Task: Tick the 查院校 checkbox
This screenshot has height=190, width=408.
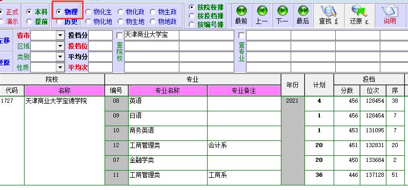Action: (119, 35)
